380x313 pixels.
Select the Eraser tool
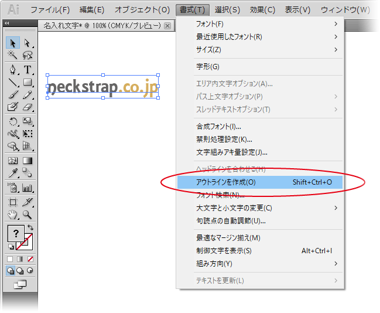[28, 107]
